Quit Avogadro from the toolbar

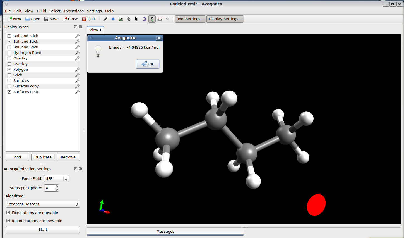[89, 19]
